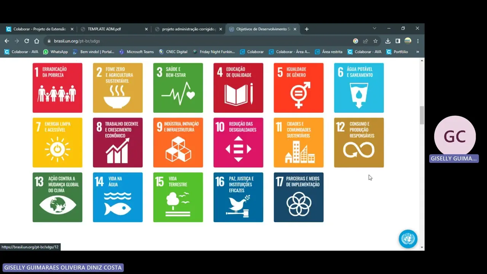Select the Objetivos de Desenvolvimento tab
Screen dimensions: 487x274
263,29
